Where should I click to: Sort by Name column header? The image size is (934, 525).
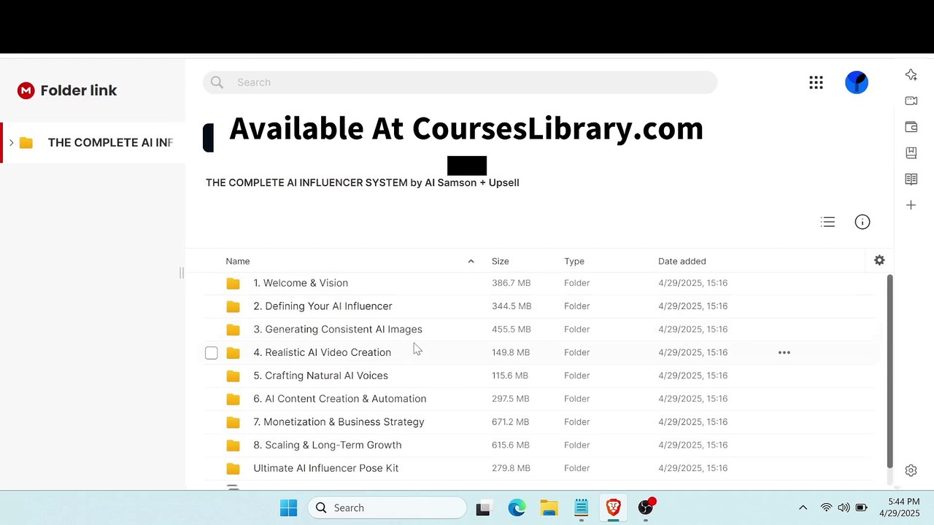coord(238,261)
